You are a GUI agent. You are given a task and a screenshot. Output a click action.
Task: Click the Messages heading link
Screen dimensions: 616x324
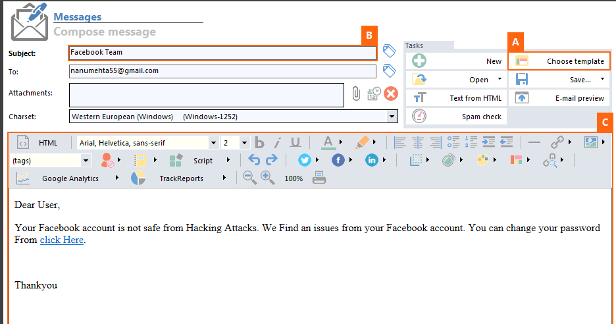pos(78,17)
